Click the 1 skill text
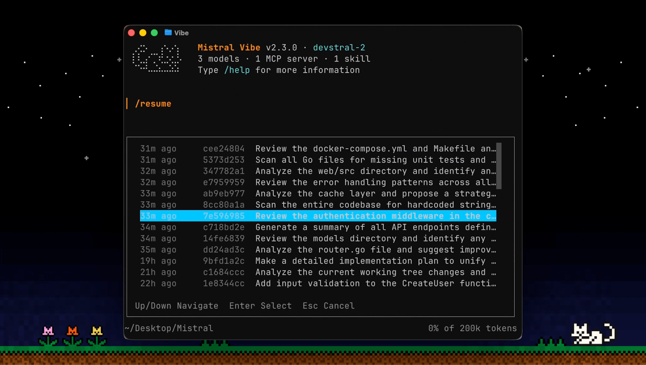646x365 pixels. tap(352, 59)
